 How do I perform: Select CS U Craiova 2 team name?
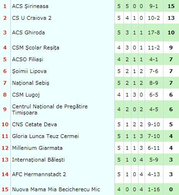[32, 18]
